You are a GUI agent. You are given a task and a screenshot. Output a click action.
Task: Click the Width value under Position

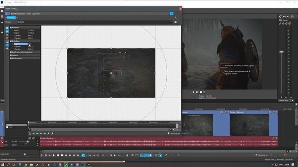(31, 30)
